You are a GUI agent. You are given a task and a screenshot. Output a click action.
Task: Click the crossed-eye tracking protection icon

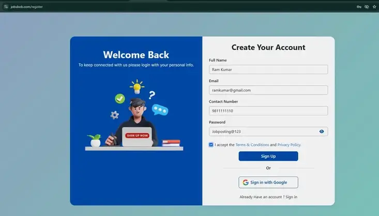click(367, 7)
